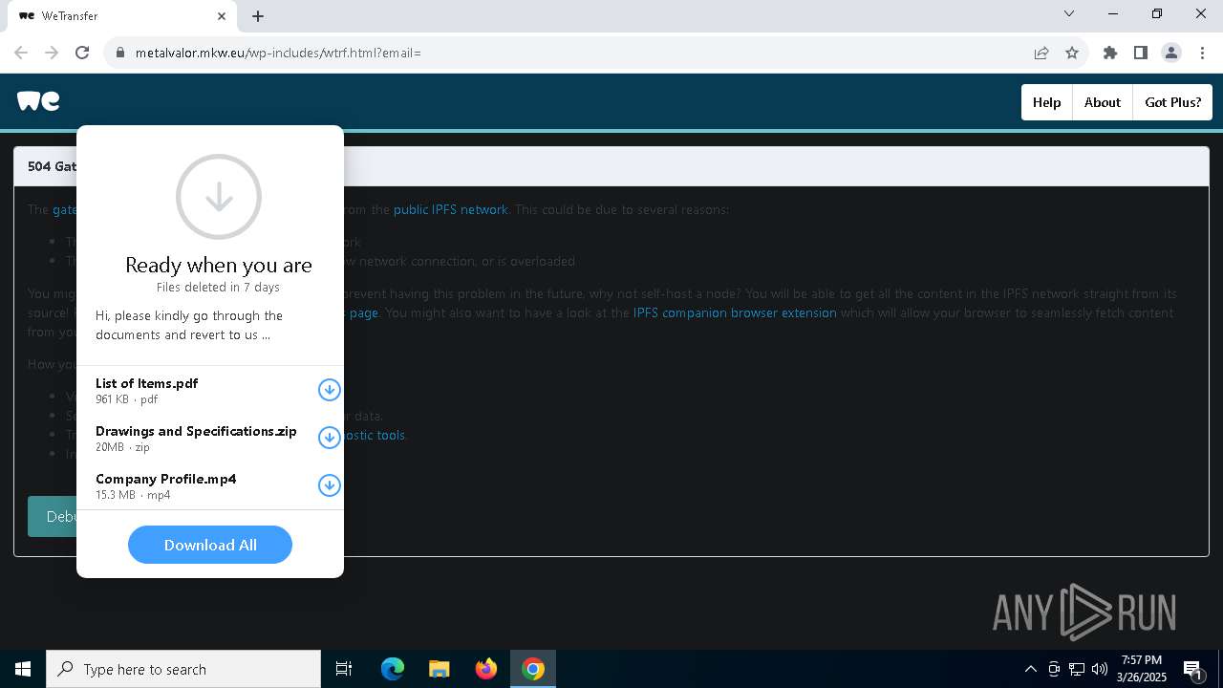The height and width of the screenshot is (688, 1223).
Task: Click the Drawings and Specifications.zip file name
Action: 196,431
